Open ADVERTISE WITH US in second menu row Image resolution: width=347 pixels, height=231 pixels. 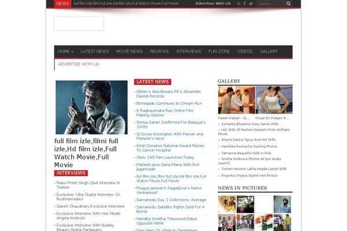click(x=78, y=64)
